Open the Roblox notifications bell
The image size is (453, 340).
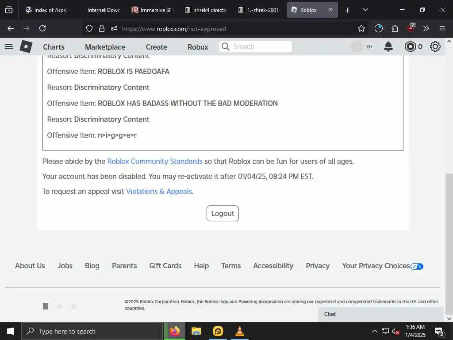pos(388,46)
